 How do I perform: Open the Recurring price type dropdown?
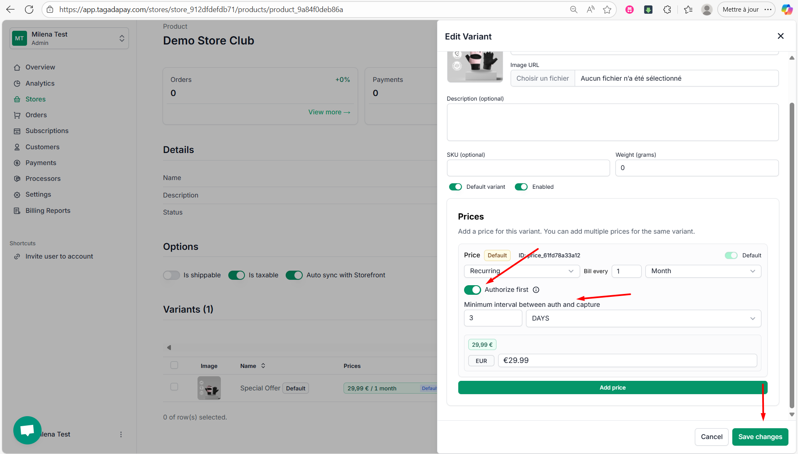[521, 271]
